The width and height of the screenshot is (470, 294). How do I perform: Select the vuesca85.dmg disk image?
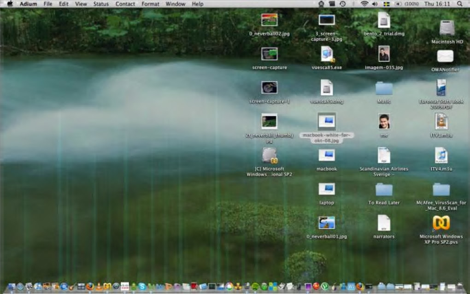[326, 88]
